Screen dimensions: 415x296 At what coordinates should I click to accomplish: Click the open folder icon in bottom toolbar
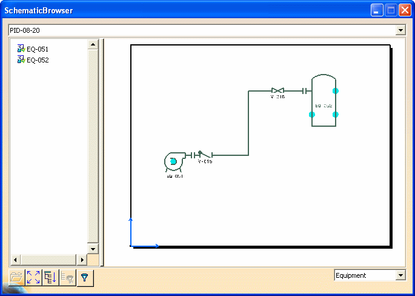(16, 278)
